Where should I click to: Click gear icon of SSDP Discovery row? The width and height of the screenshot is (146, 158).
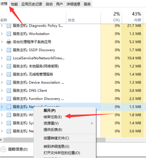pyautogui.click(x=9, y=50)
